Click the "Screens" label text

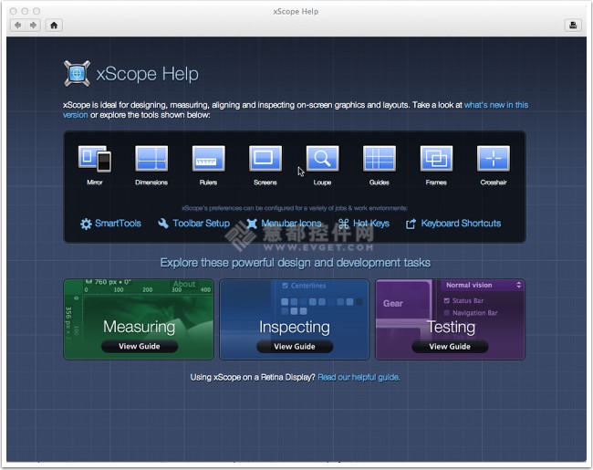tap(265, 183)
